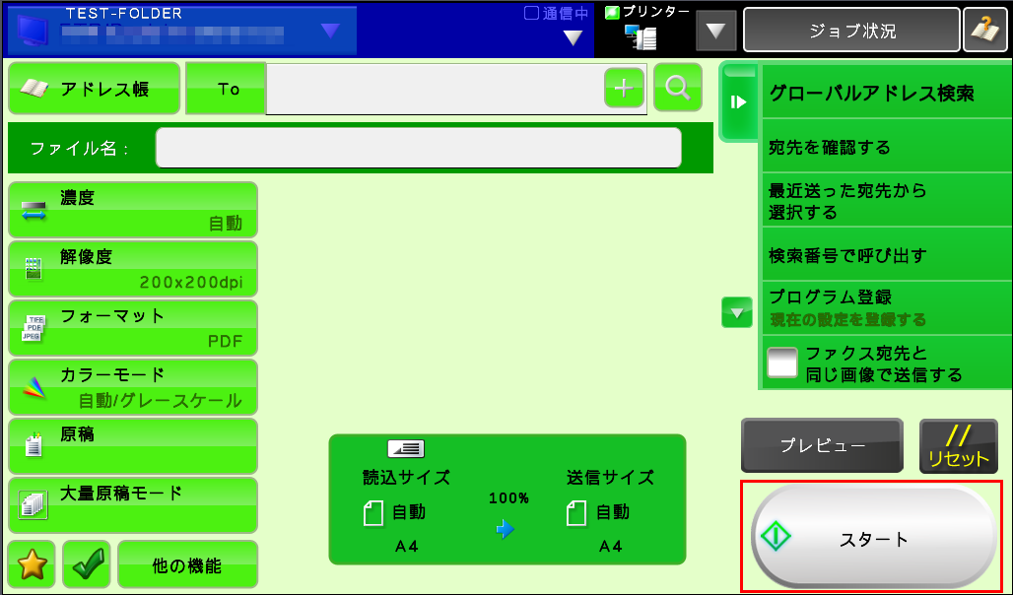Enable ファクス宛先と同じ画像で送信する checkbox
Screen dimensions: 1013x595
(783, 363)
